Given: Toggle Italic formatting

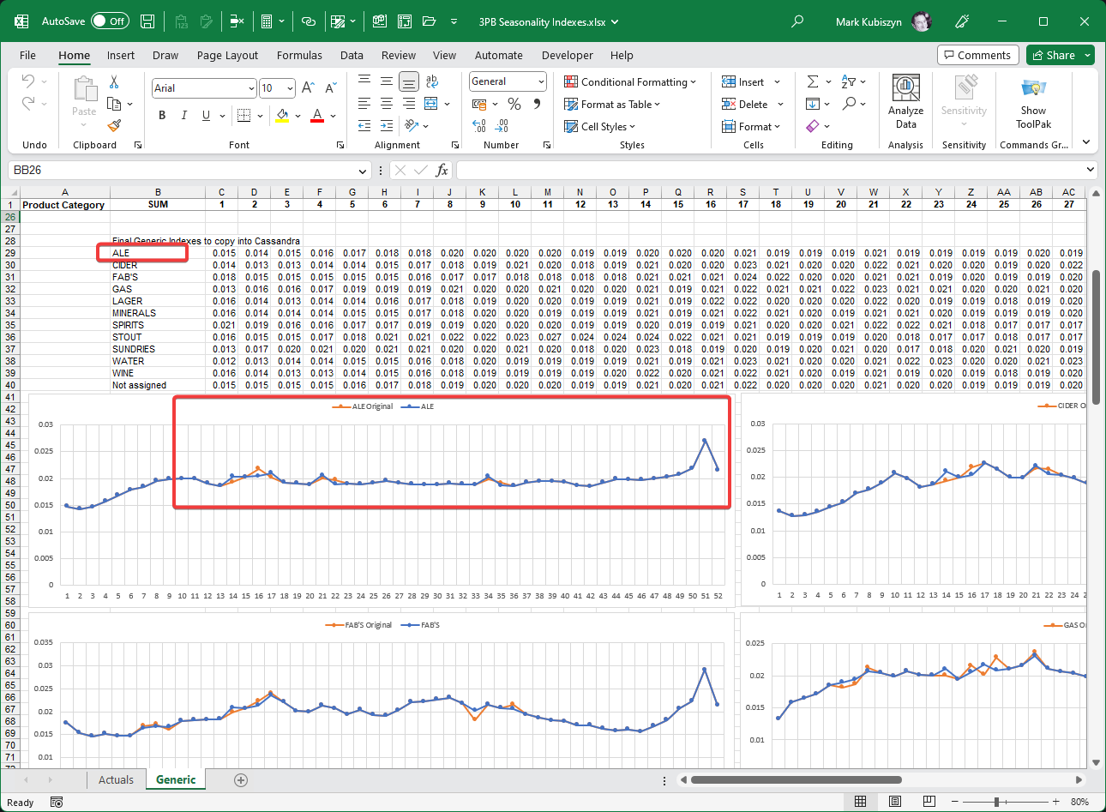Looking at the screenshot, I should click(x=183, y=115).
